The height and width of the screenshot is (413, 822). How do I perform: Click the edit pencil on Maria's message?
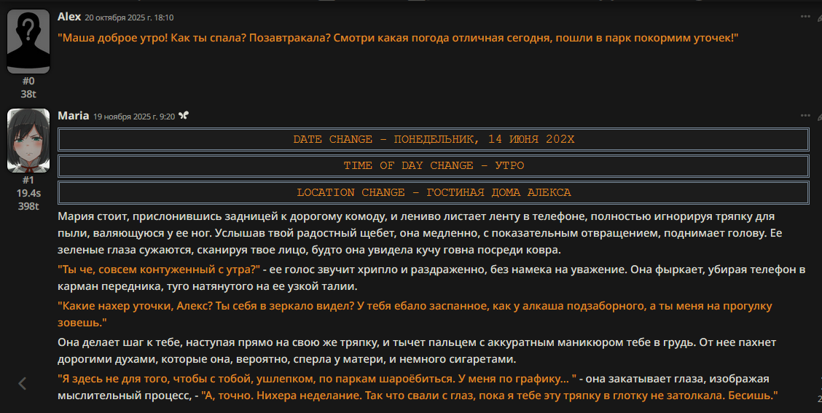pos(819,116)
